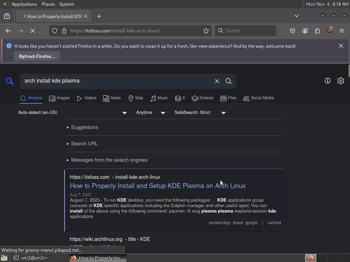
Task: Open the Places menu
Action: pyautogui.click(x=48, y=4)
